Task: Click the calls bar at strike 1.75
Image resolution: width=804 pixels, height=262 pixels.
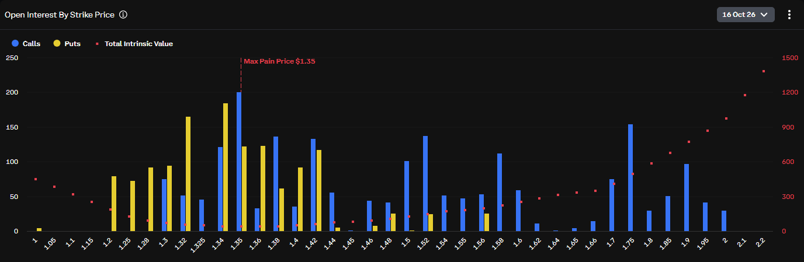Action: pos(630,178)
